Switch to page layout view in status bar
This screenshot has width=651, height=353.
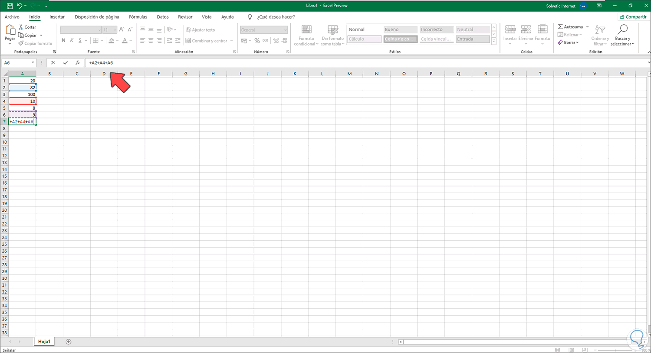click(571, 350)
